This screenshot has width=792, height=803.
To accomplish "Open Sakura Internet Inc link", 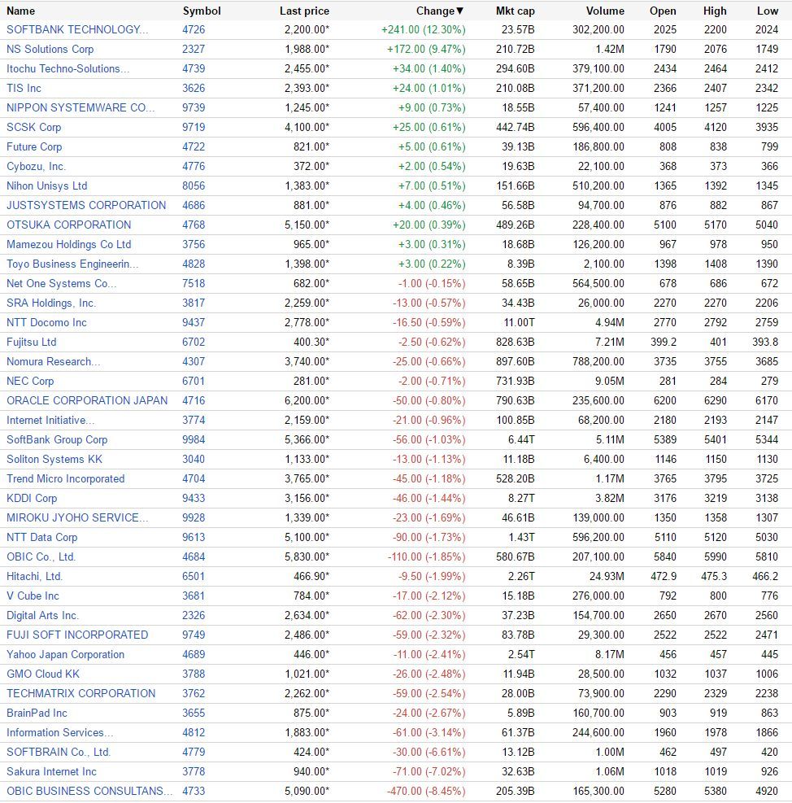I will tap(51, 771).
